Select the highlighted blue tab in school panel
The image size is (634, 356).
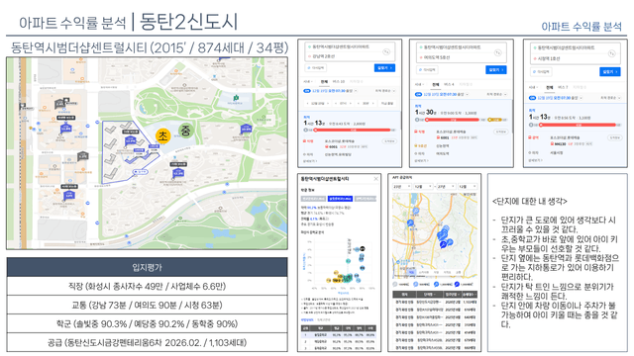tap(340, 199)
